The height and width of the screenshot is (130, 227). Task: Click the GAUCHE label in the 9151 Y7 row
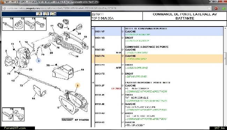(130, 31)
